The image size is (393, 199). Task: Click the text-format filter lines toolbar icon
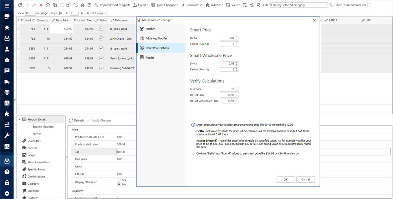tap(245, 5)
